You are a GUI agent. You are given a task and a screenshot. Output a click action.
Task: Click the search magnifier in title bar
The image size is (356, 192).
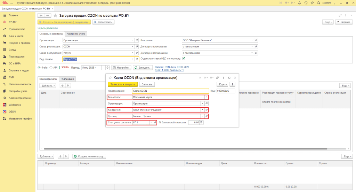(x=318, y=3)
